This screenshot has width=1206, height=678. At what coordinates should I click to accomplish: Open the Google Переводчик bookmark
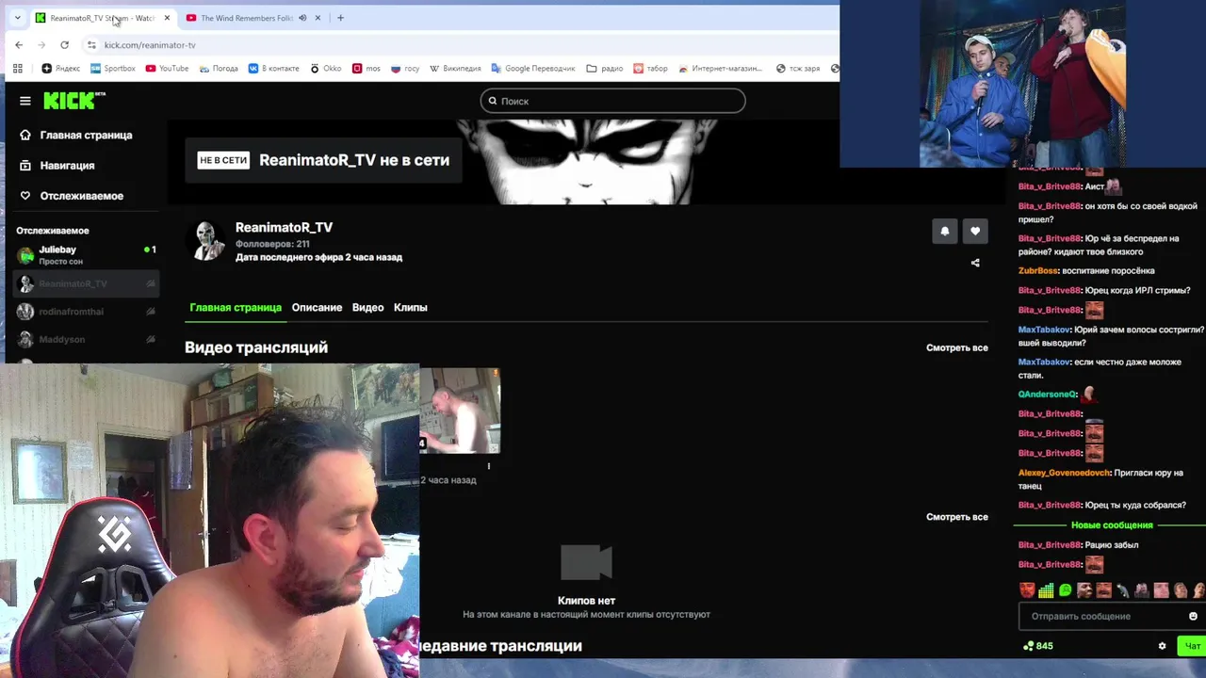[533, 69]
